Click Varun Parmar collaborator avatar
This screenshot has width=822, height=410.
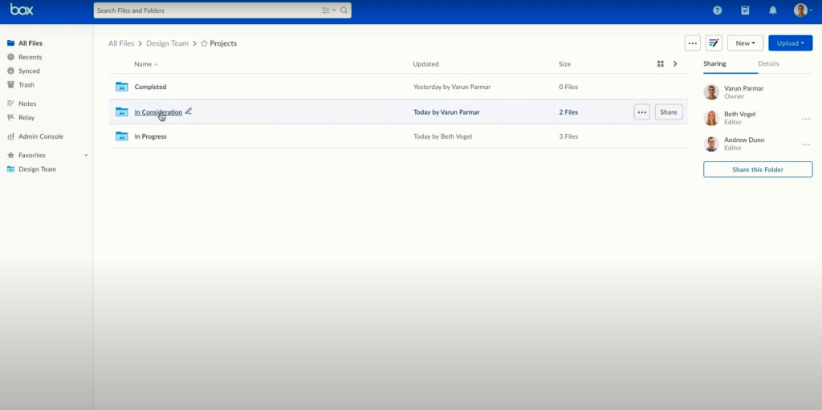pyautogui.click(x=711, y=92)
